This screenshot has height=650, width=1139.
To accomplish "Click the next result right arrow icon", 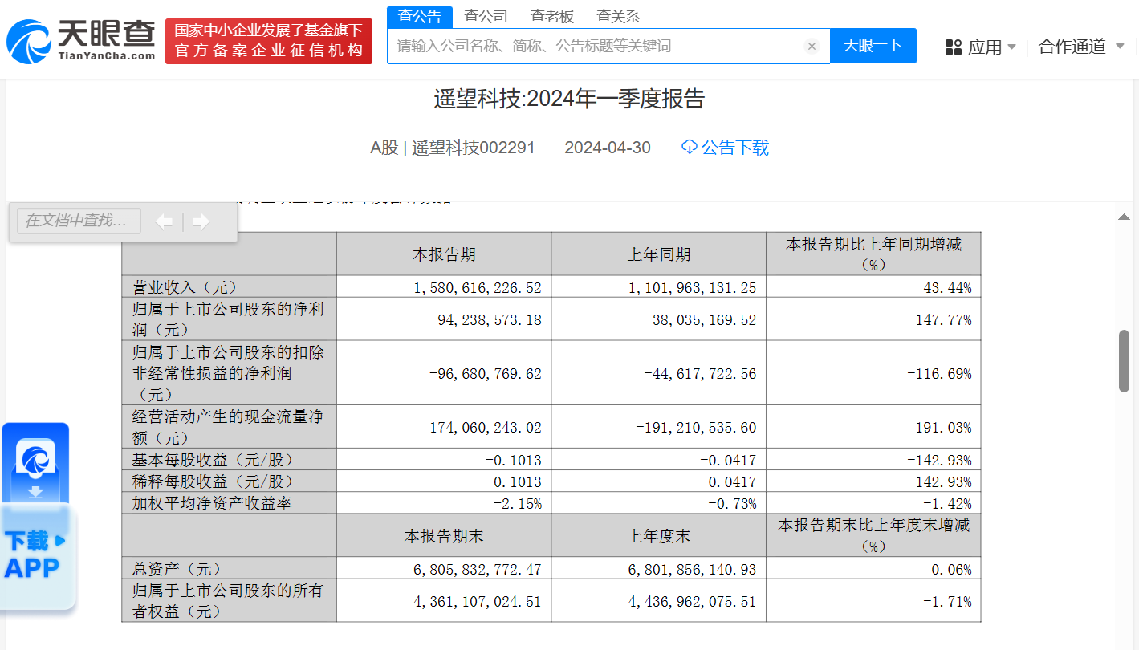I will click(x=201, y=221).
